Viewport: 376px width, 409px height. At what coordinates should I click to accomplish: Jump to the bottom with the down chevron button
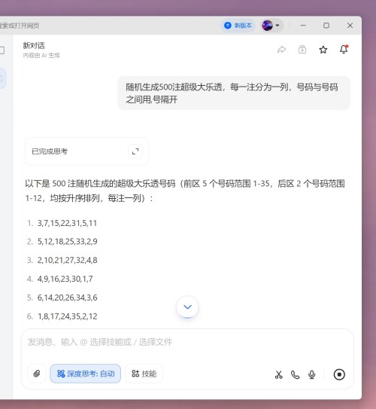click(187, 307)
